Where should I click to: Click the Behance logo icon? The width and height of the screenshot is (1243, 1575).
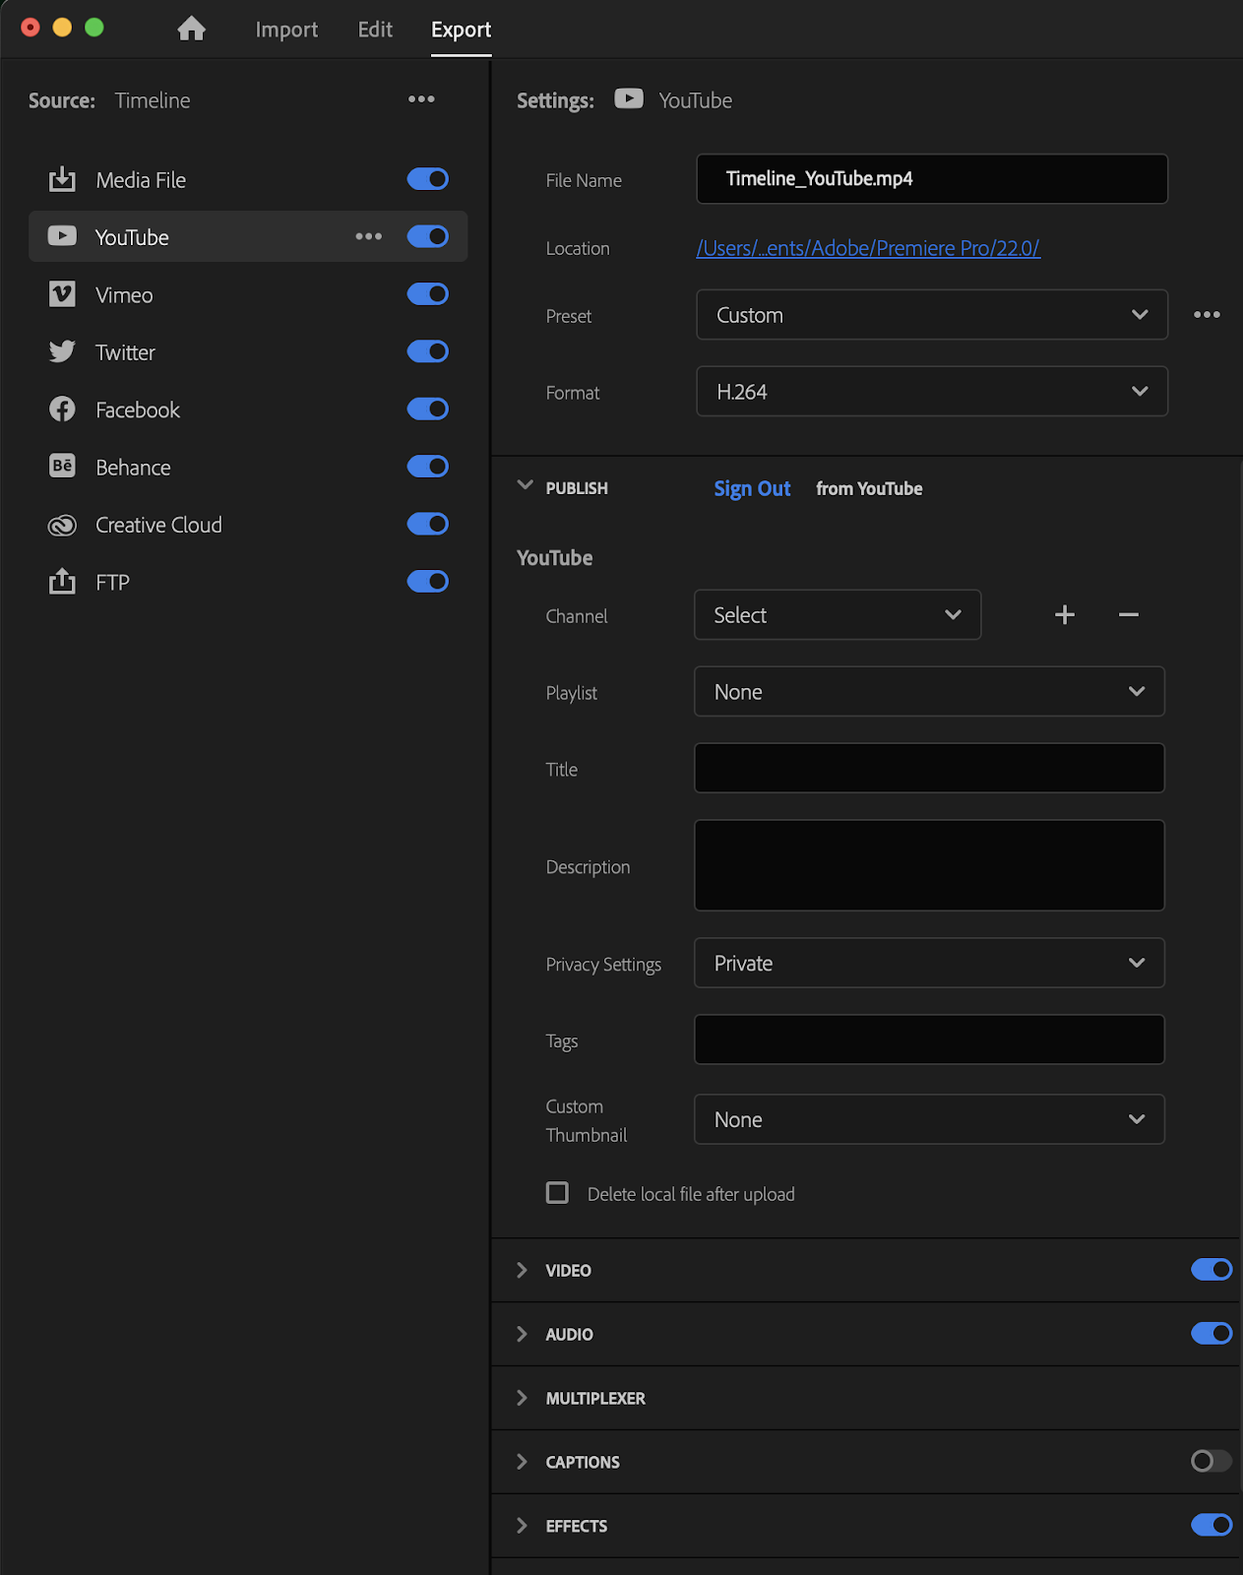pyautogui.click(x=62, y=467)
